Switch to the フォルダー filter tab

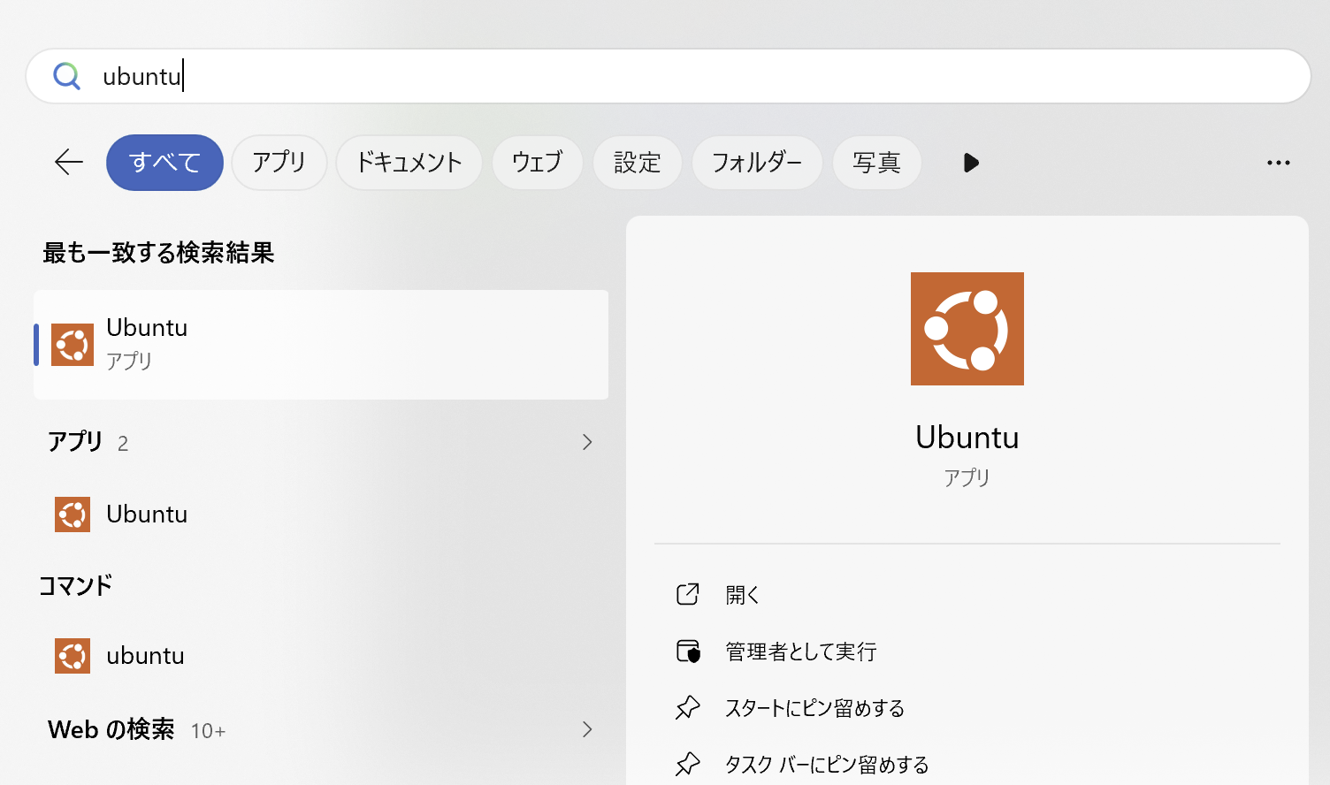pos(757,163)
